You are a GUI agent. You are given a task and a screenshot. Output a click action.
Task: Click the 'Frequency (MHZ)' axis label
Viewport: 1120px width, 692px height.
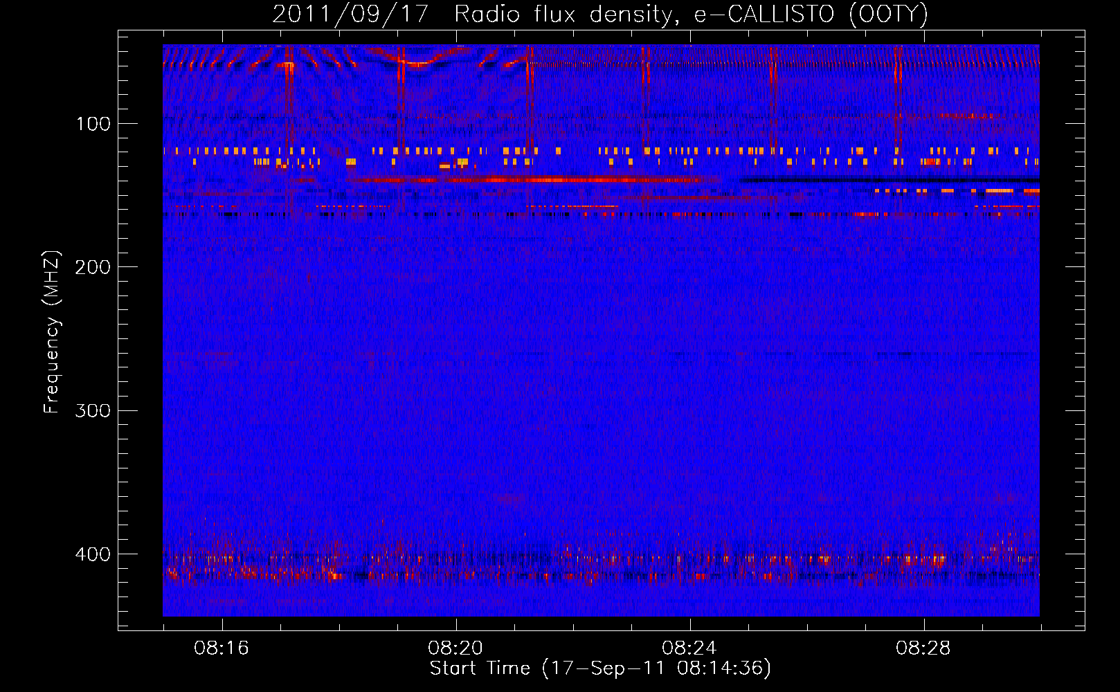click(x=52, y=332)
